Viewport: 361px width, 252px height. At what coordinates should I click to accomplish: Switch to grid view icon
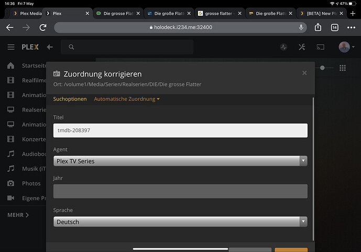tap(343, 68)
